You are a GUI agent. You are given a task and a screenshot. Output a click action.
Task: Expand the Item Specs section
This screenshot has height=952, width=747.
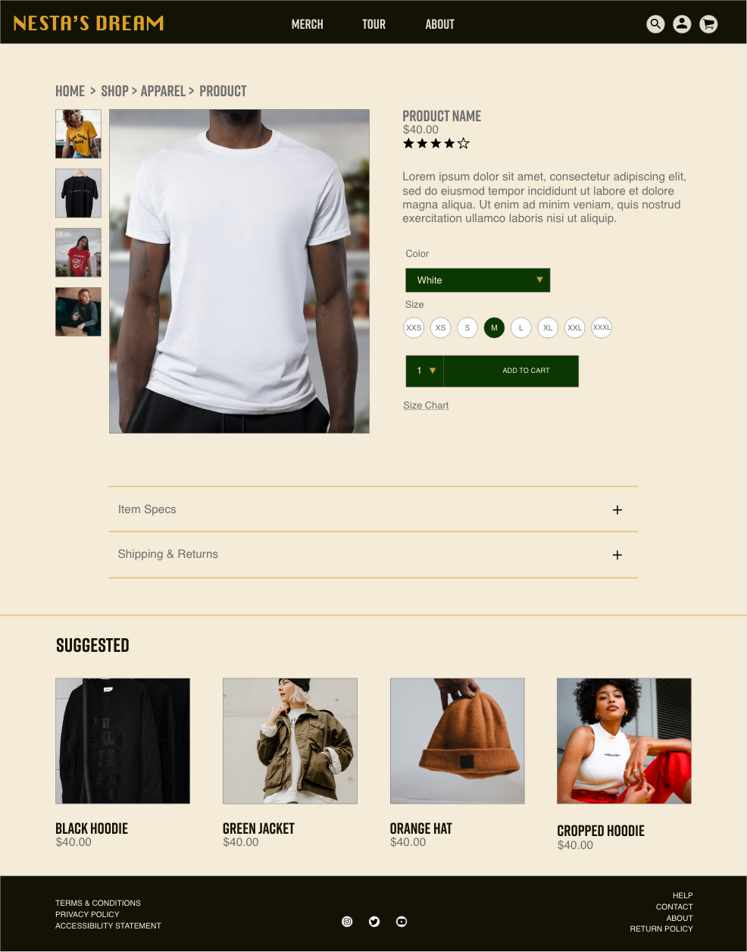(373, 509)
